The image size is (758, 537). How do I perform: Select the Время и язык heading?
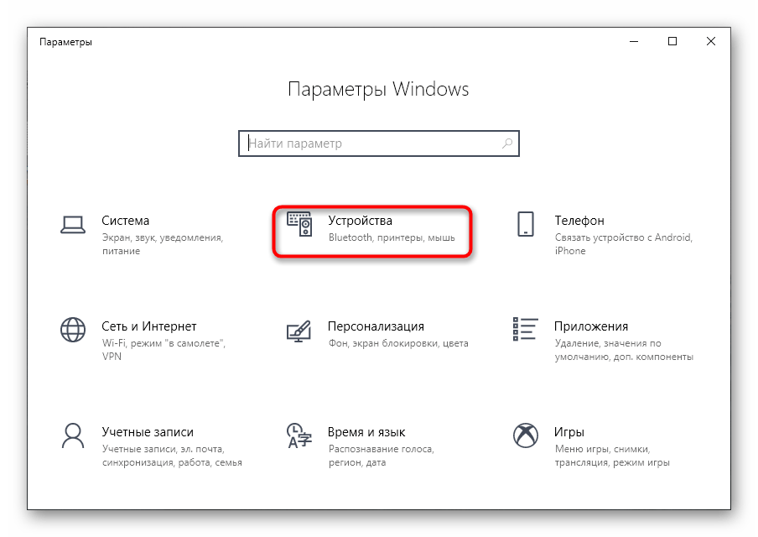(366, 432)
